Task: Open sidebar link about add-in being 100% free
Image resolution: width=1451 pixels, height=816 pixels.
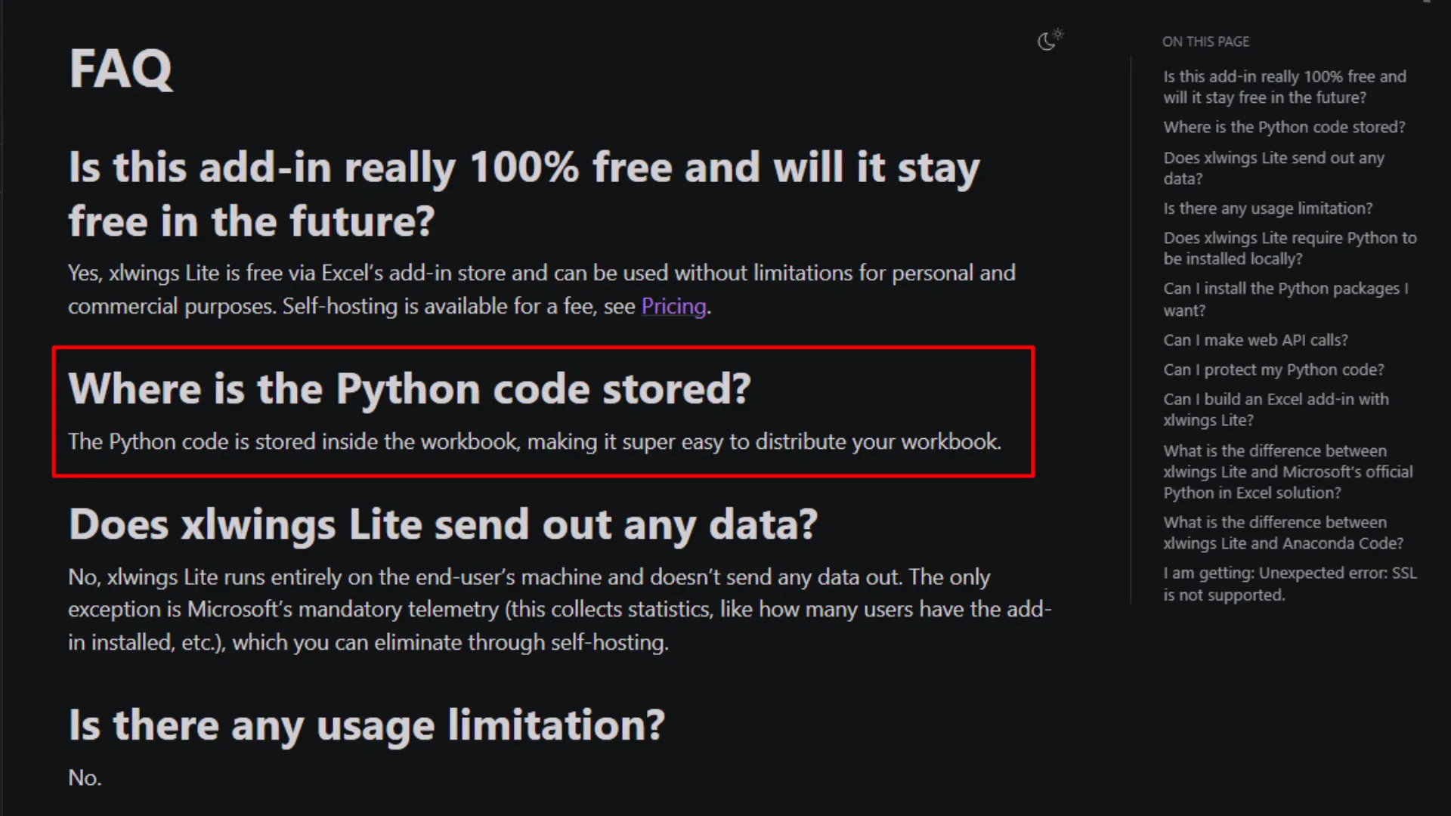Action: coord(1283,86)
